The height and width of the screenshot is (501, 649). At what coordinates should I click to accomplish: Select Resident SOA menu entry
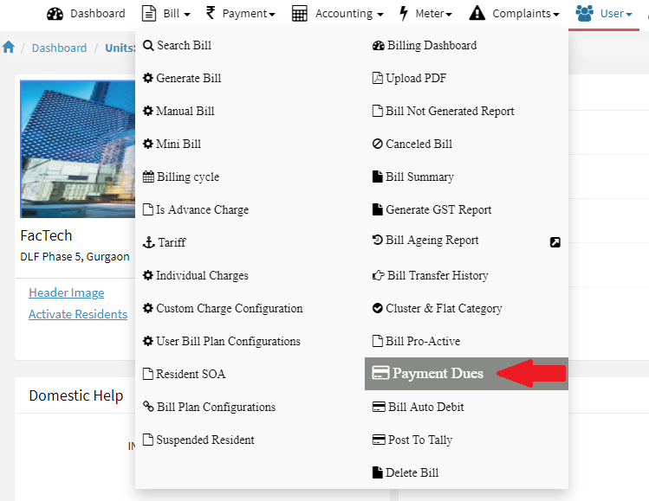click(185, 374)
